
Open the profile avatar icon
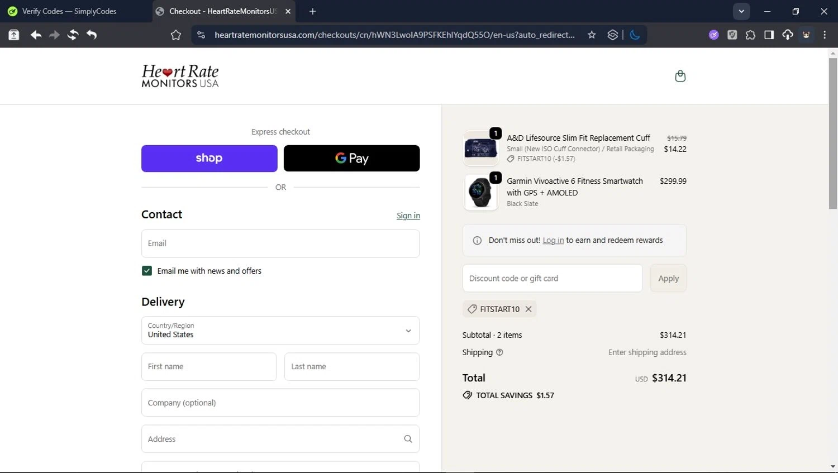806,35
